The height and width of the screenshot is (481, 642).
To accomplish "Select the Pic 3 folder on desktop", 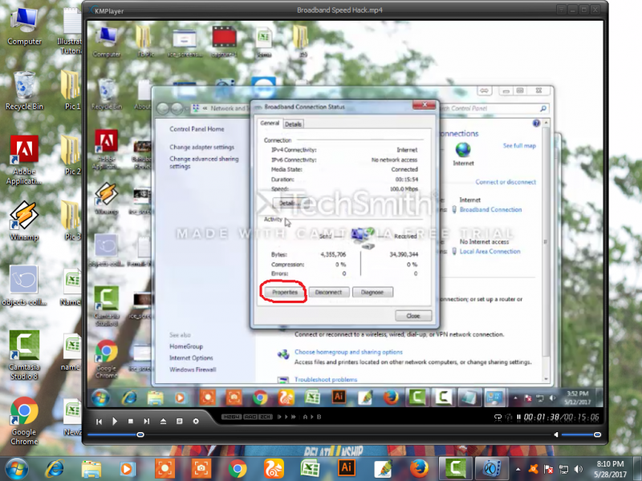I will click(71, 221).
